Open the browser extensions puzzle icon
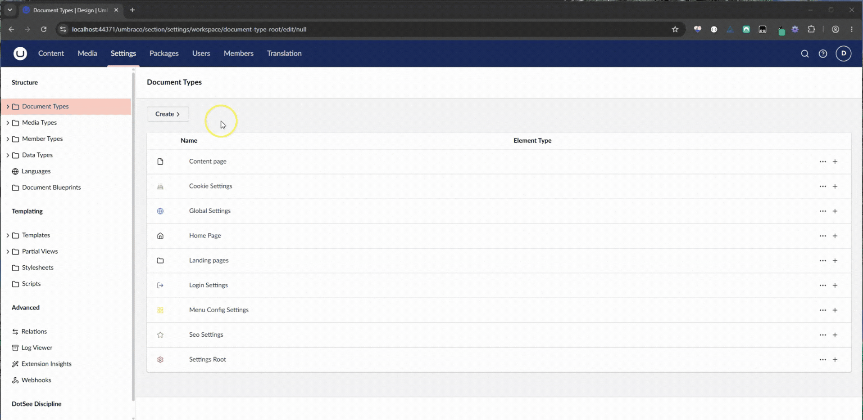Viewport: 863px width, 420px height. [811, 29]
